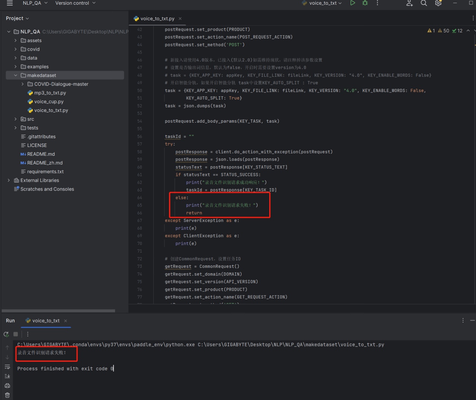This screenshot has width=476, height=400.
Task: Collapse the makedataset folder
Action: pos(16,76)
